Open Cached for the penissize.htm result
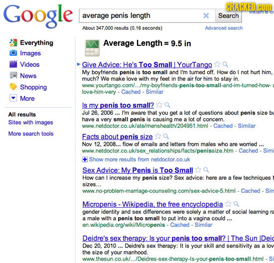274x263 pixels. point(248,150)
